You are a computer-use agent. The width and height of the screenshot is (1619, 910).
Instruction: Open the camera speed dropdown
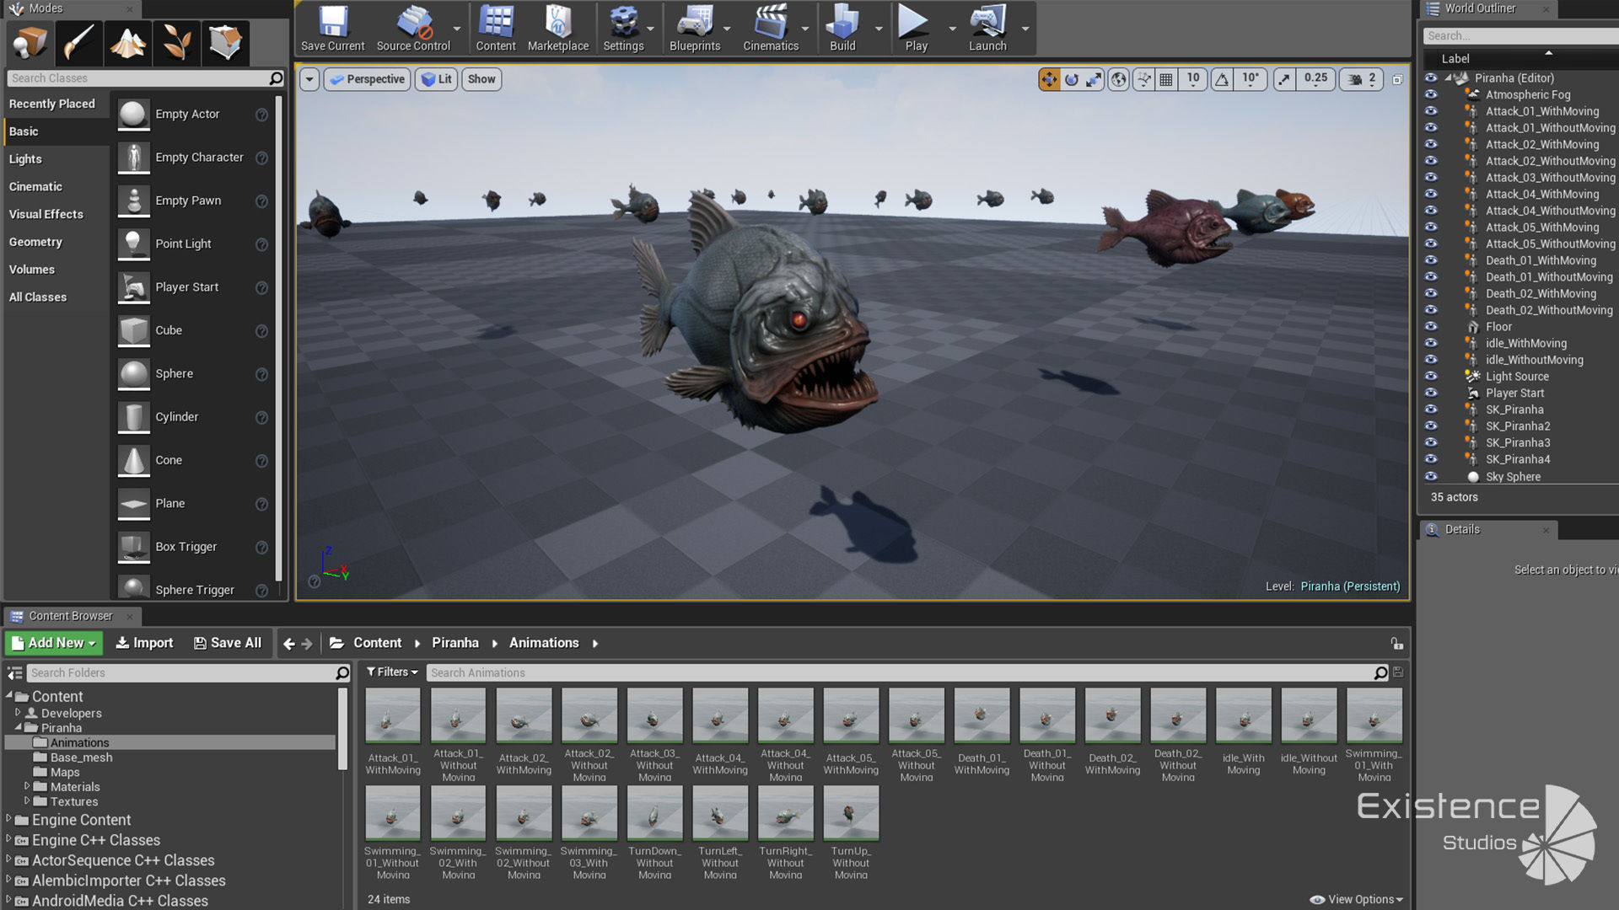click(x=1362, y=79)
